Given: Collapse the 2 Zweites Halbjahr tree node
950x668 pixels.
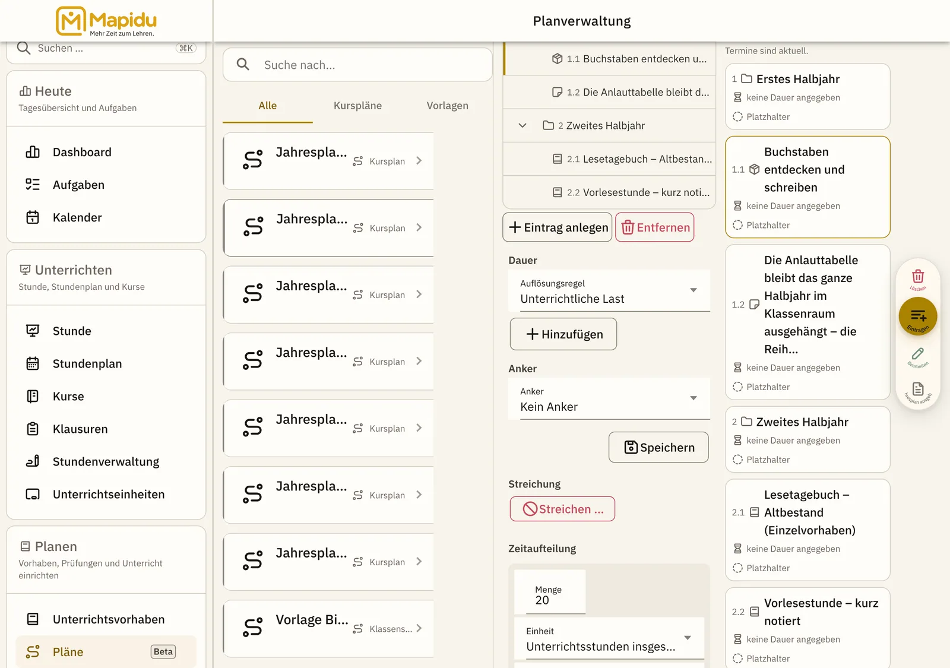Looking at the screenshot, I should tap(522, 125).
